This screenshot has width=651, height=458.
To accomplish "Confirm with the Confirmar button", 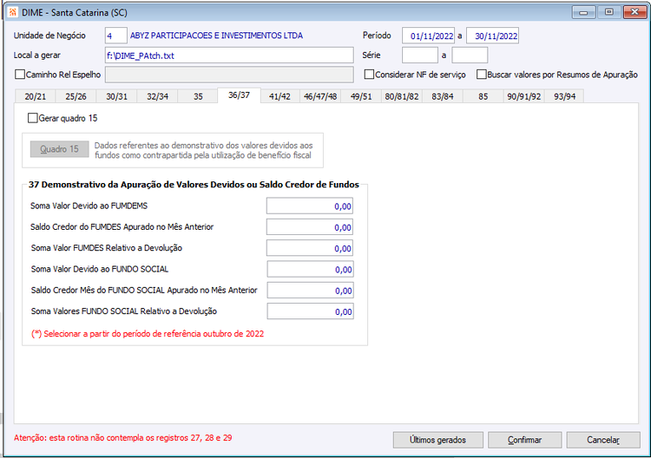I will pyautogui.click(x=525, y=440).
